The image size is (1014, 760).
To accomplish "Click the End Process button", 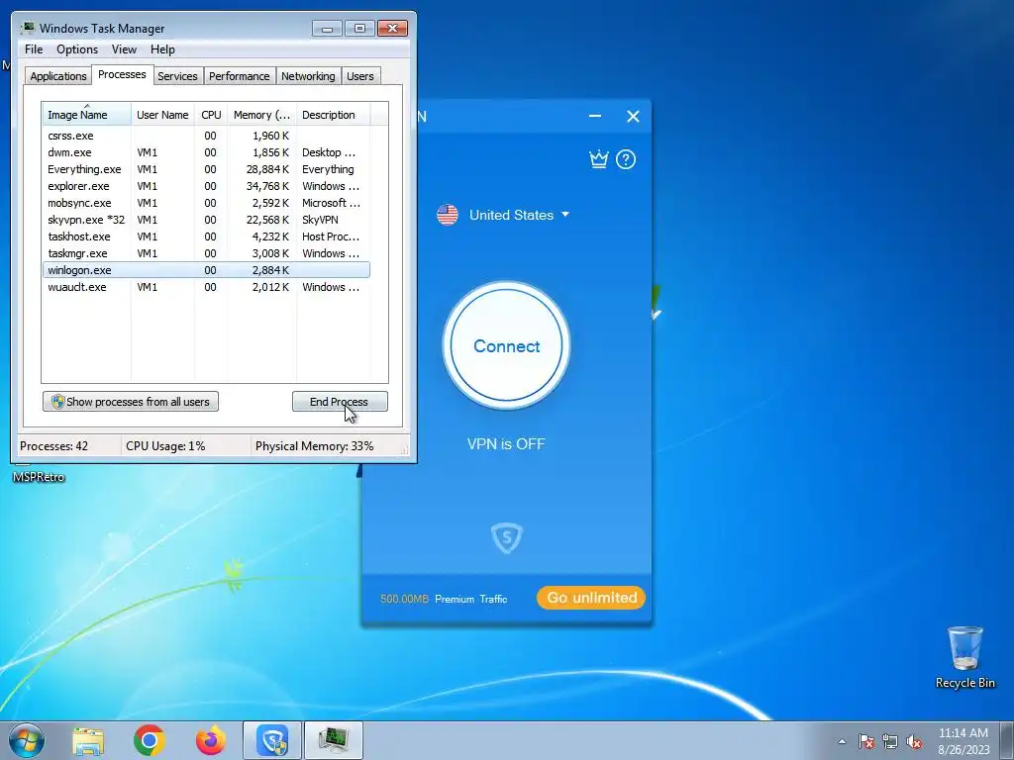I will (340, 402).
